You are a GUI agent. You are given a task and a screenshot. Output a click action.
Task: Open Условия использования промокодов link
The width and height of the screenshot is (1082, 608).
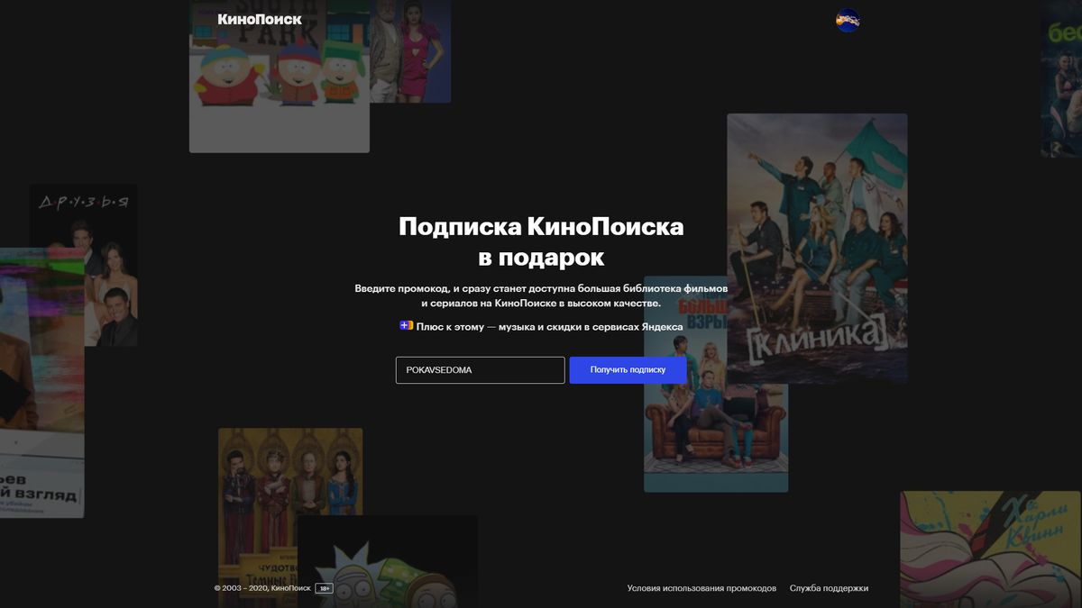pos(701,588)
